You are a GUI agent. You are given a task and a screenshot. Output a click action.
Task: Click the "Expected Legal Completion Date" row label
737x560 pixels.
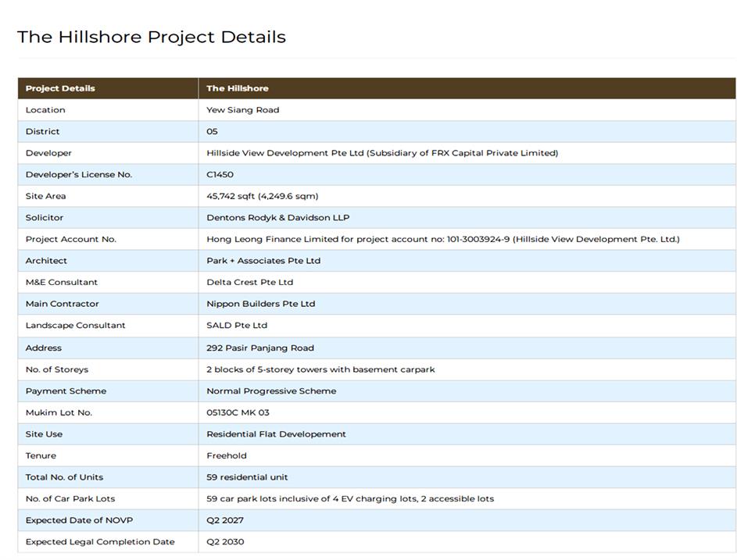point(100,541)
